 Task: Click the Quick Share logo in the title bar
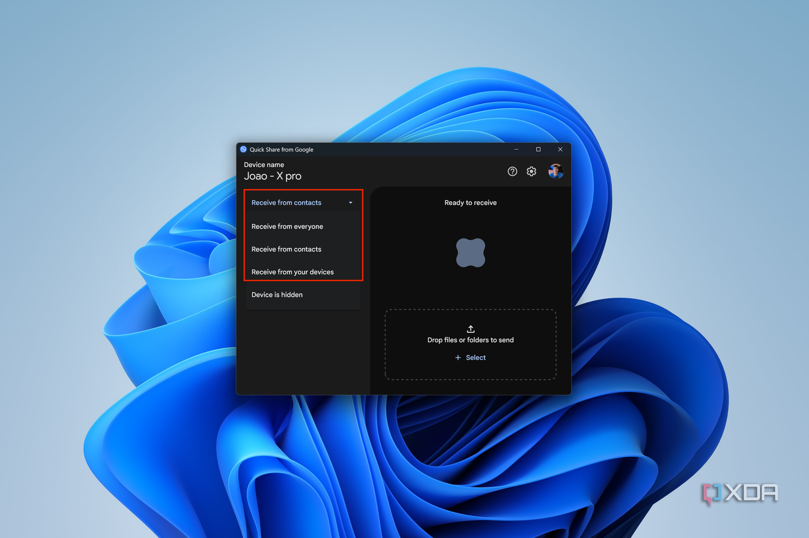coord(242,149)
